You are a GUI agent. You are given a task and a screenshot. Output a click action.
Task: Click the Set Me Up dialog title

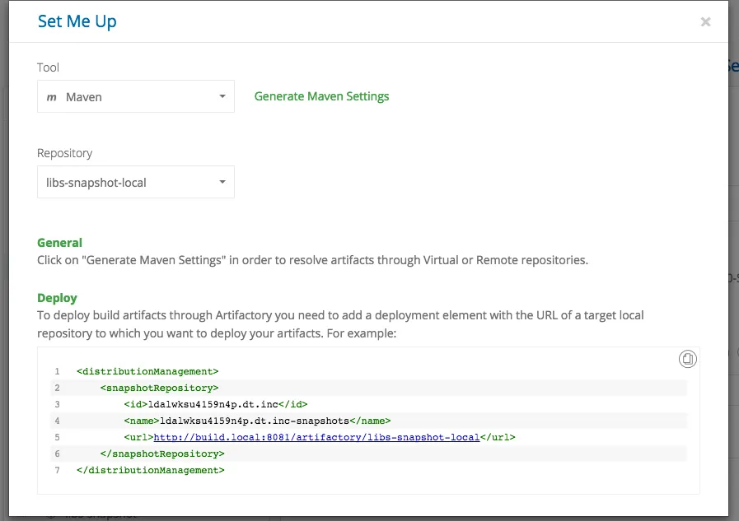point(77,21)
